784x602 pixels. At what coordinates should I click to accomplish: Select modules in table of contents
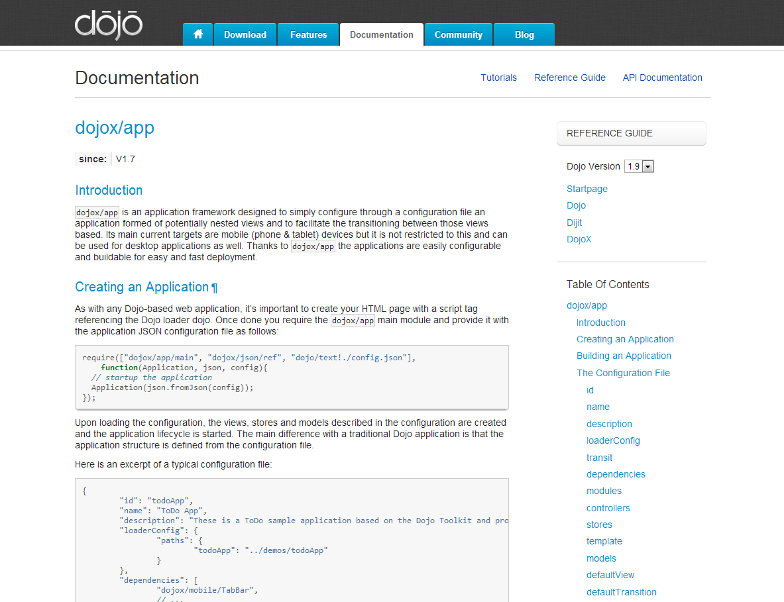click(604, 491)
